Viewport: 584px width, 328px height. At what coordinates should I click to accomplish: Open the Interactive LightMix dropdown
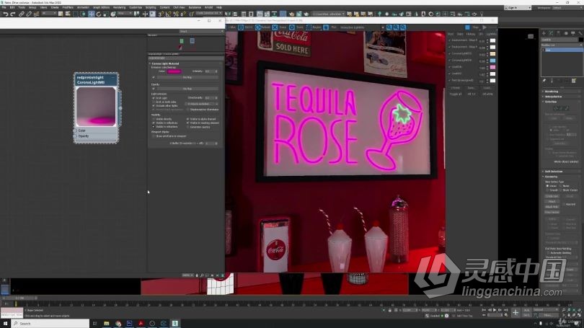(x=362, y=27)
